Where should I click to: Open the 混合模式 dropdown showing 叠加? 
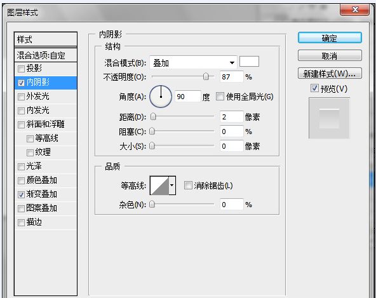tap(193, 63)
